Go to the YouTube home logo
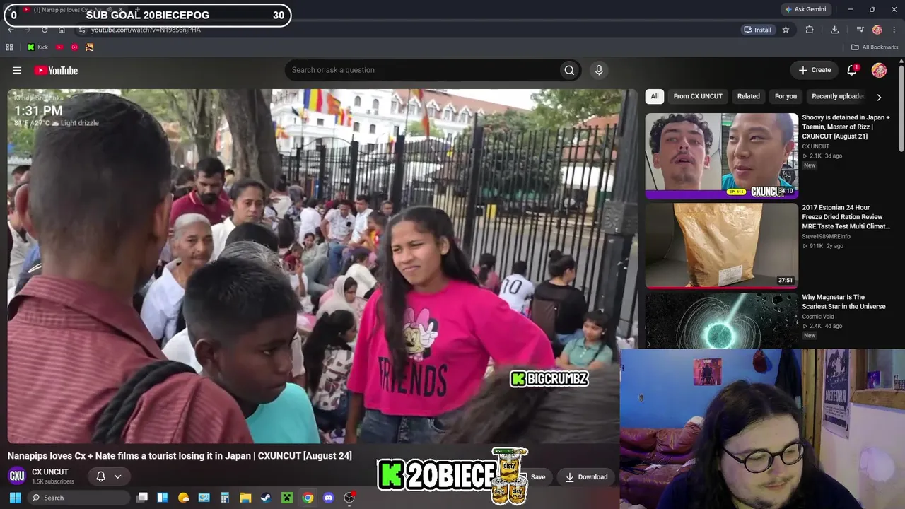Screen dimensions: 905x509 click(x=56, y=70)
